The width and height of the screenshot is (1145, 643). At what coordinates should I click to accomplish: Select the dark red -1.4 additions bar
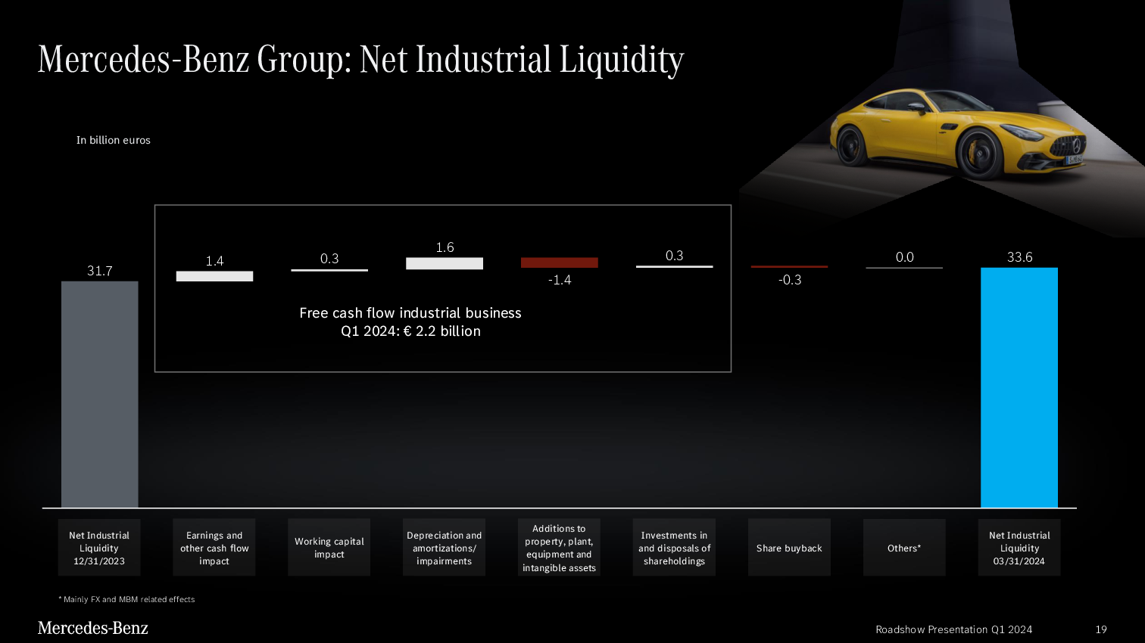(560, 262)
